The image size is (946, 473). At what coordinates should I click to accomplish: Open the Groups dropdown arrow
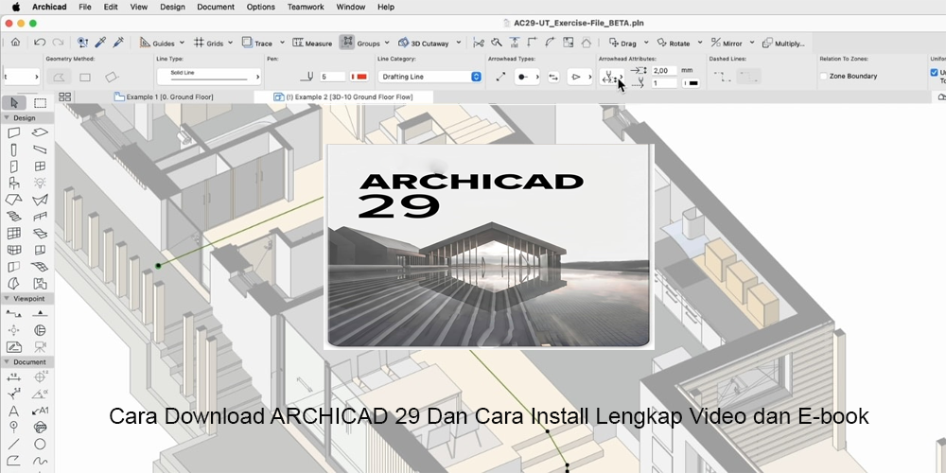(x=386, y=43)
